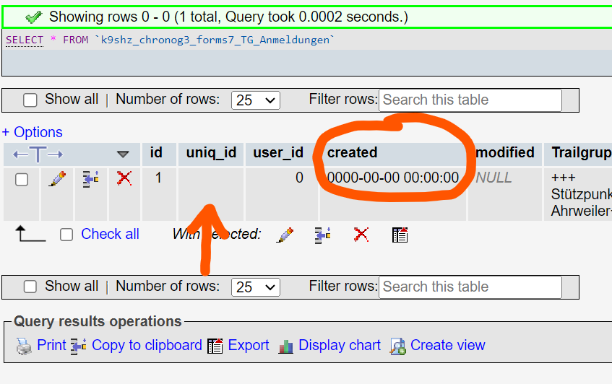The width and height of the screenshot is (612, 384).
Task: Enable the top Show all checkbox
Action: [30, 100]
